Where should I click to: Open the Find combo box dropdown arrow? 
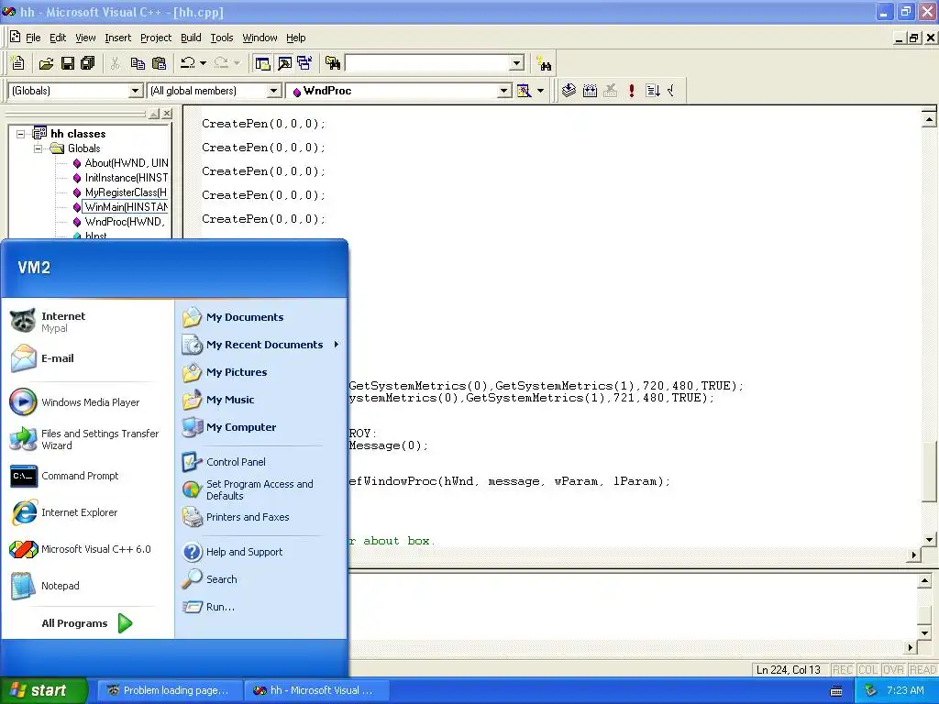pos(517,63)
